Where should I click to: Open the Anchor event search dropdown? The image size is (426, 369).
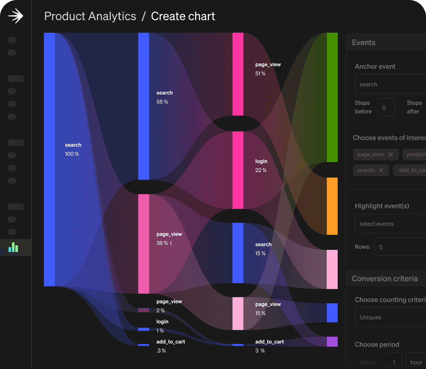[390, 84]
